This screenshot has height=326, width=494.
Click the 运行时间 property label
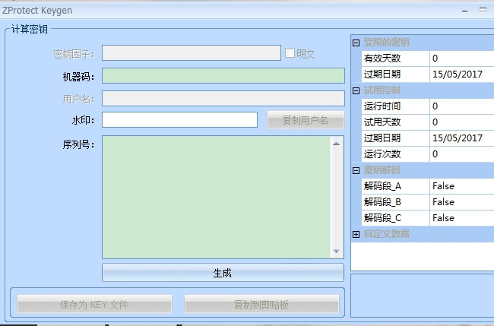point(382,106)
